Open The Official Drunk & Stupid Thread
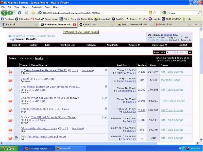 (54, 117)
